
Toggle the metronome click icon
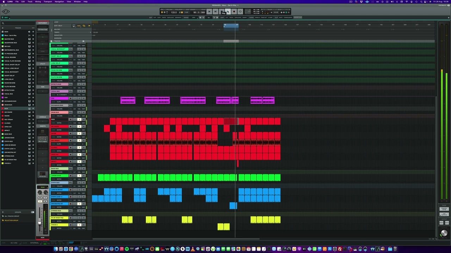[x=180, y=12]
